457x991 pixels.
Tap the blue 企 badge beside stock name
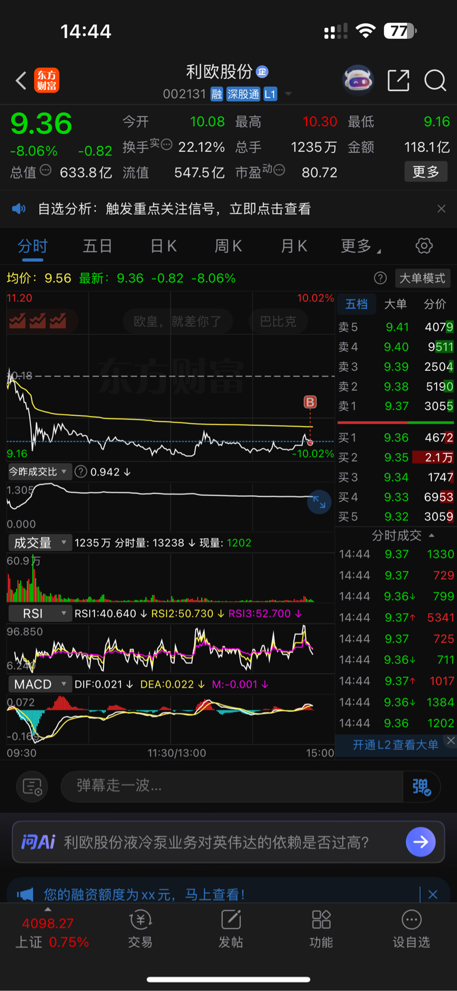262,72
